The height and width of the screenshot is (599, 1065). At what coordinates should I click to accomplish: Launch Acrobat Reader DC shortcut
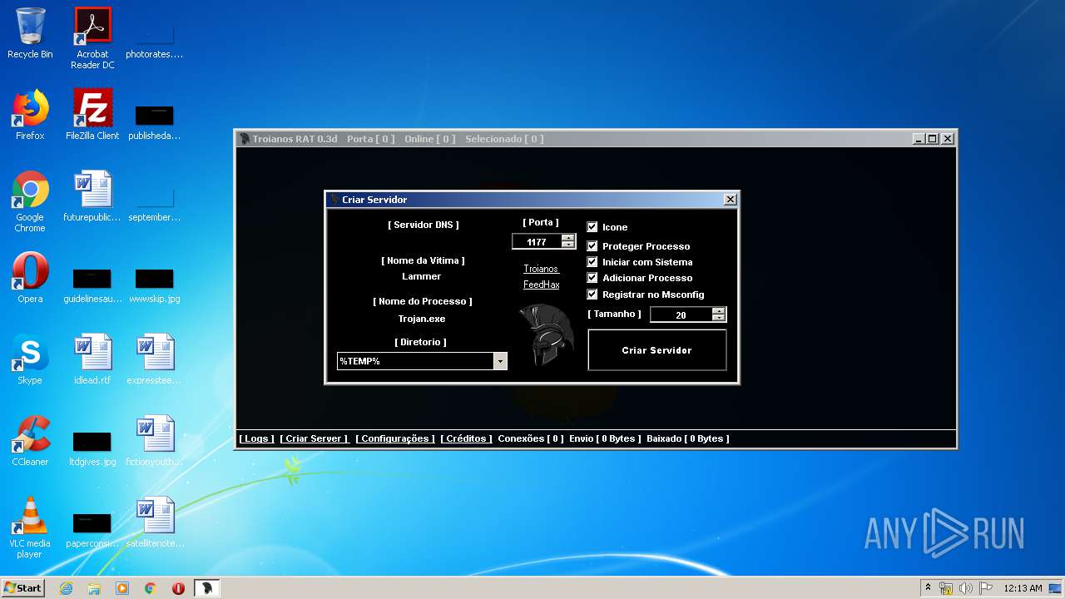(92, 38)
